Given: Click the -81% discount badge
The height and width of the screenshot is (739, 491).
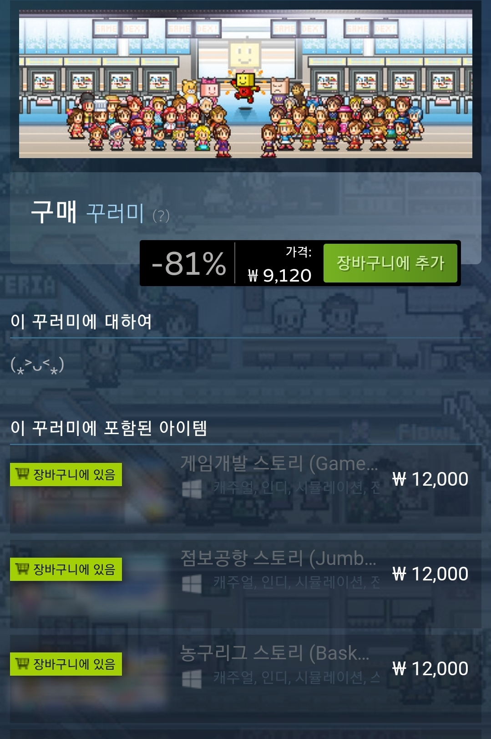Looking at the screenshot, I should tap(188, 263).
